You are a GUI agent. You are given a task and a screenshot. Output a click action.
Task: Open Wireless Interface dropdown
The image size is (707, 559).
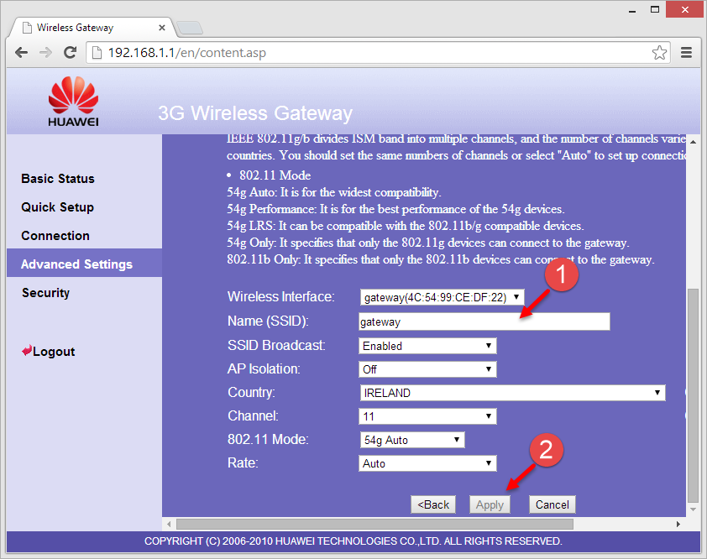(x=442, y=297)
